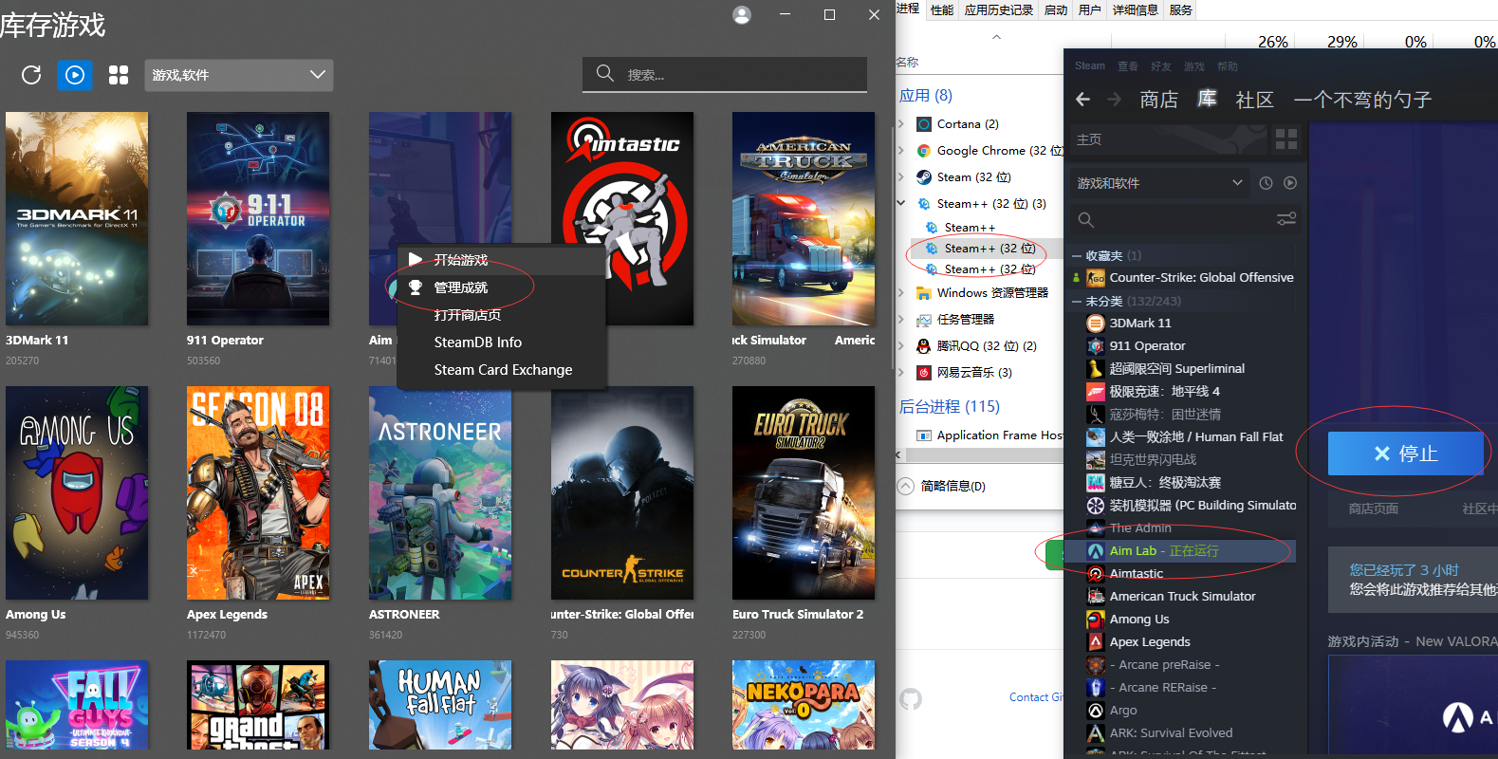This screenshot has height=759, width=1498.
Task: Expand Google Chrome process group
Action: pyautogui.click(x=901, y=151)
